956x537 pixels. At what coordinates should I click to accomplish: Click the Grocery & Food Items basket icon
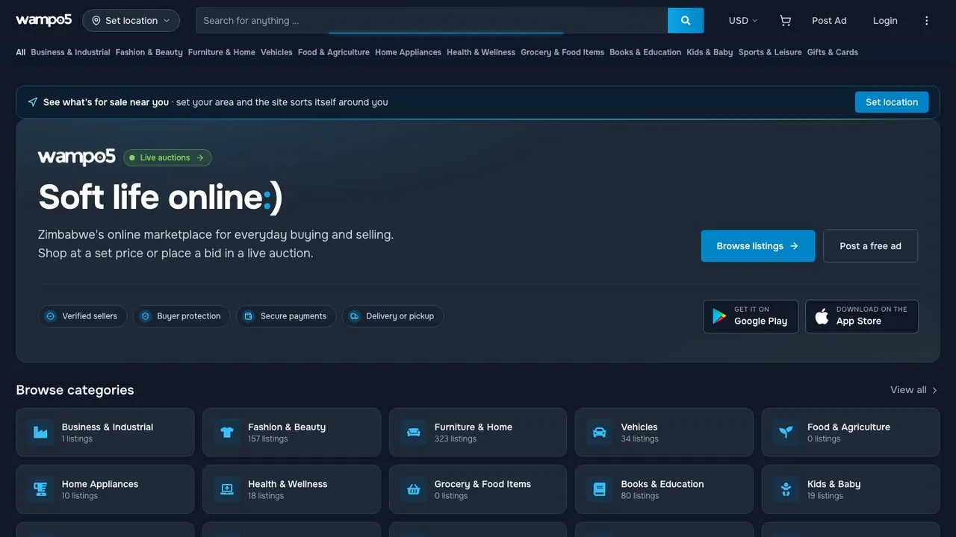(x=413, y=489)
